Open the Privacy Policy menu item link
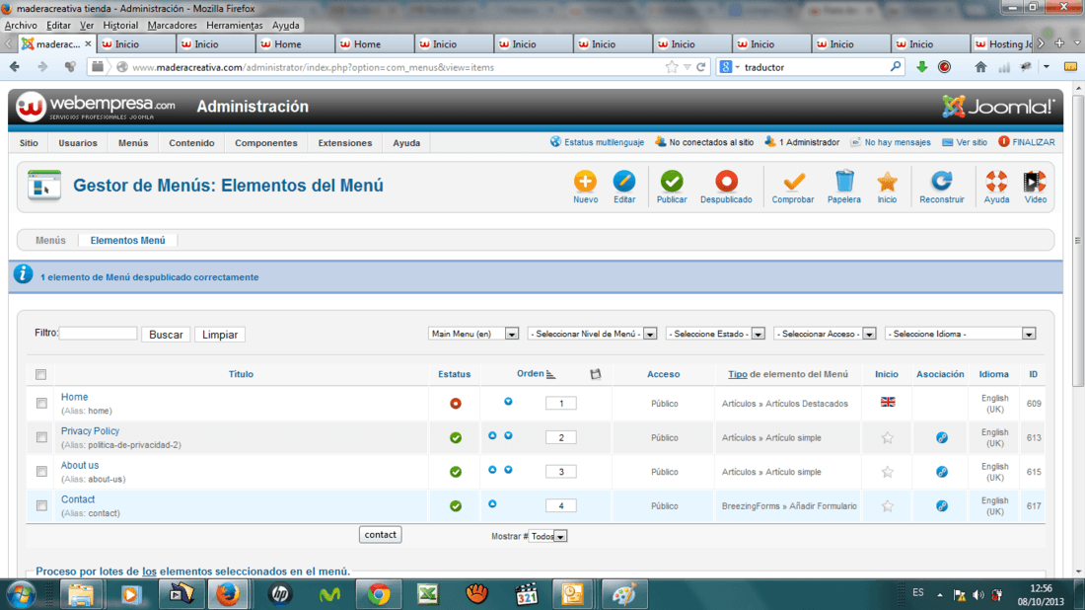 click(x=90, y=430)
